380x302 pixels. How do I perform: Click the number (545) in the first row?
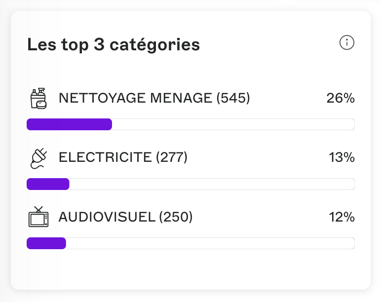pyautogui.click(x=233, y=98)
